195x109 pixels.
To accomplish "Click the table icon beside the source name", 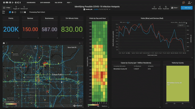I will click(84, 9).
